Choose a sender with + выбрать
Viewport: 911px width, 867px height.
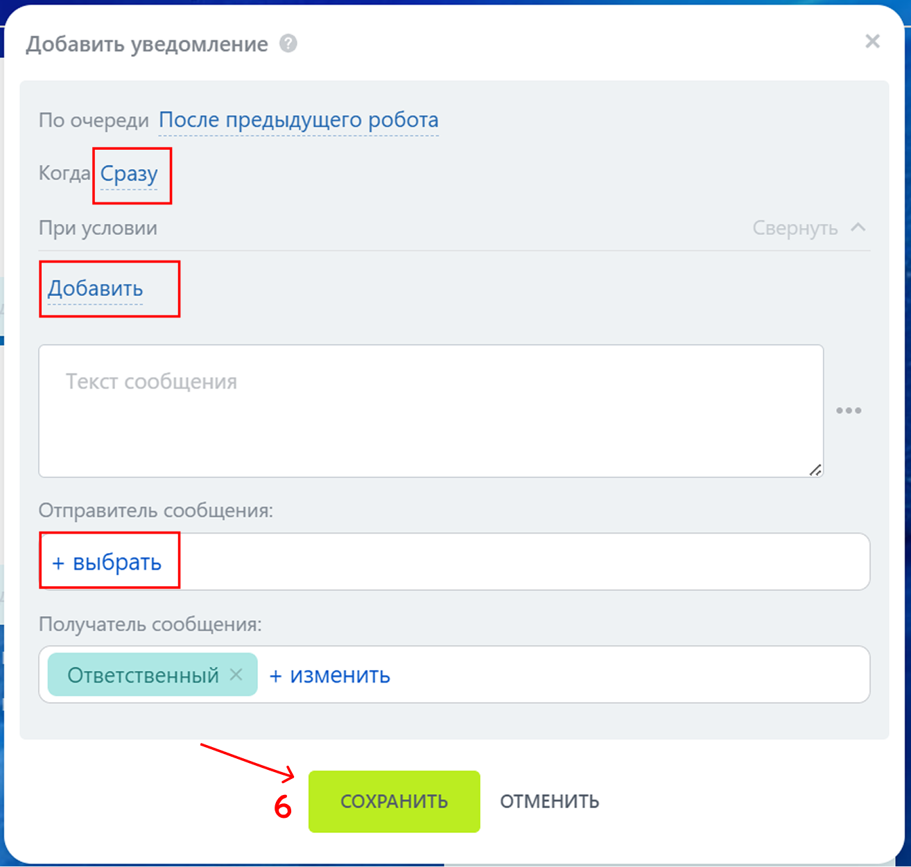coord(107,562)
